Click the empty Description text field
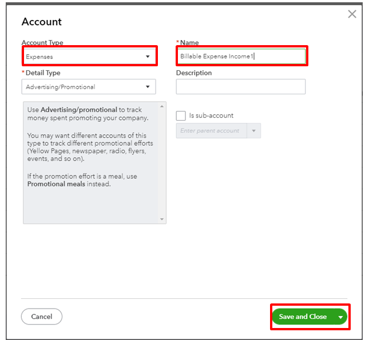 click(240, 86)
